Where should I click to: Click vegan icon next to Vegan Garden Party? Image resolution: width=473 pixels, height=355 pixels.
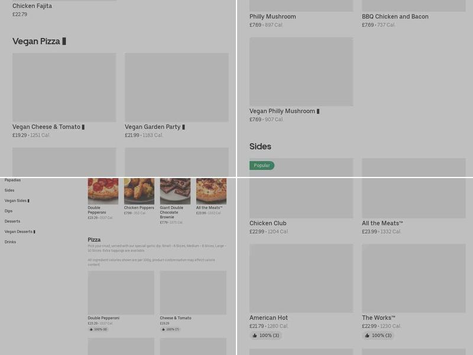click(x=184, y=127)
